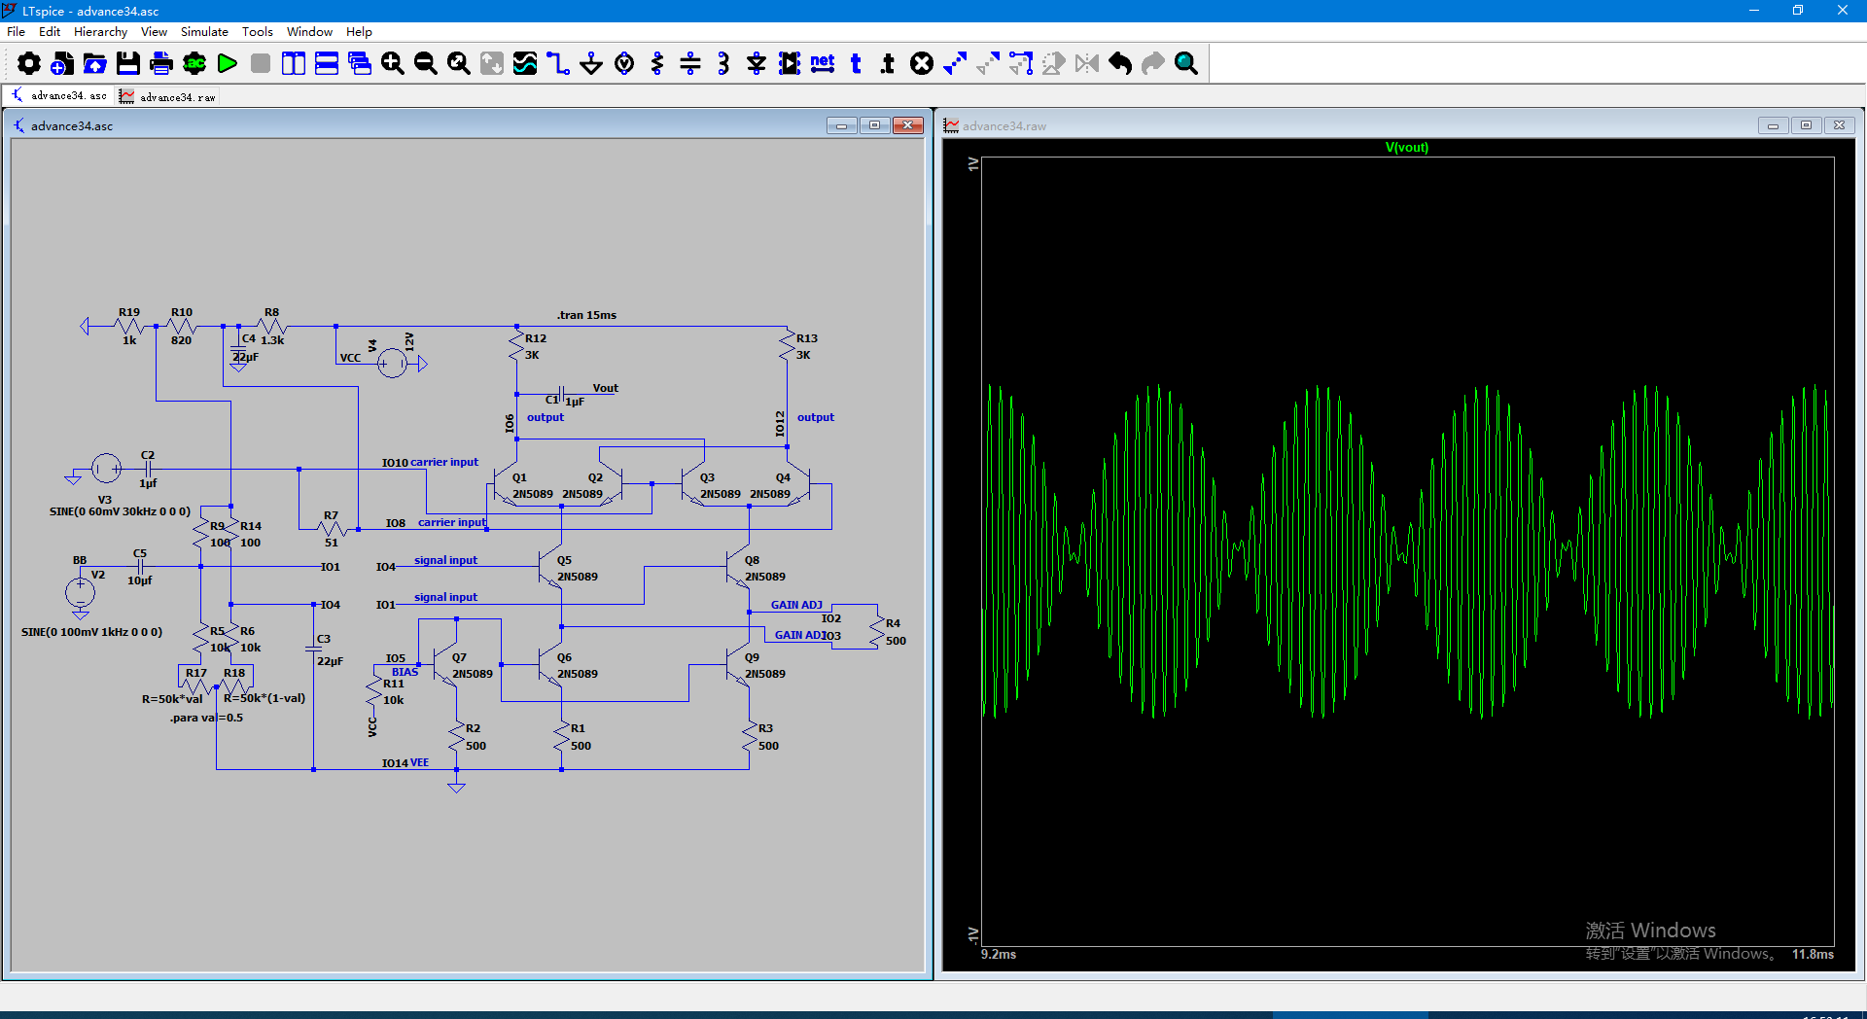Place a Net label
The height and width of the screenshot is (1019, 1867).
823,64
